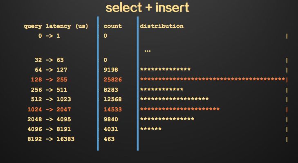Click the count value 12568
The width and height of the screenshot is (298, 163).
coord(113,99)
